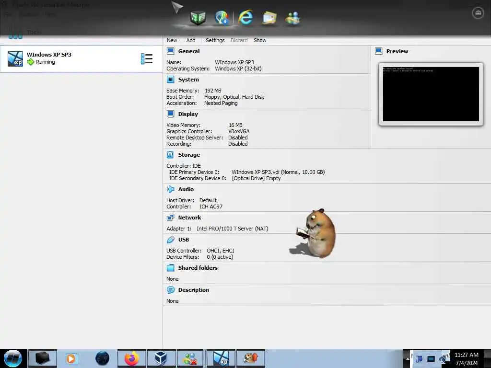Open the machine tools list menu icon
Image resolution: width=491 pixels, height=368 pixels.
pyautogui.click(x=147, y=59)
